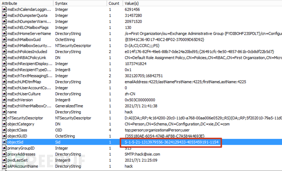
Task: Click the SID value S-1-5-21-1313979556-…-1154
Action: point(171,142)
